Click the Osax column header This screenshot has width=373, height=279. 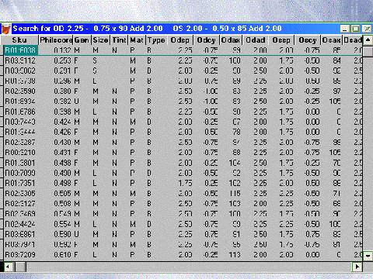[332, 40]
